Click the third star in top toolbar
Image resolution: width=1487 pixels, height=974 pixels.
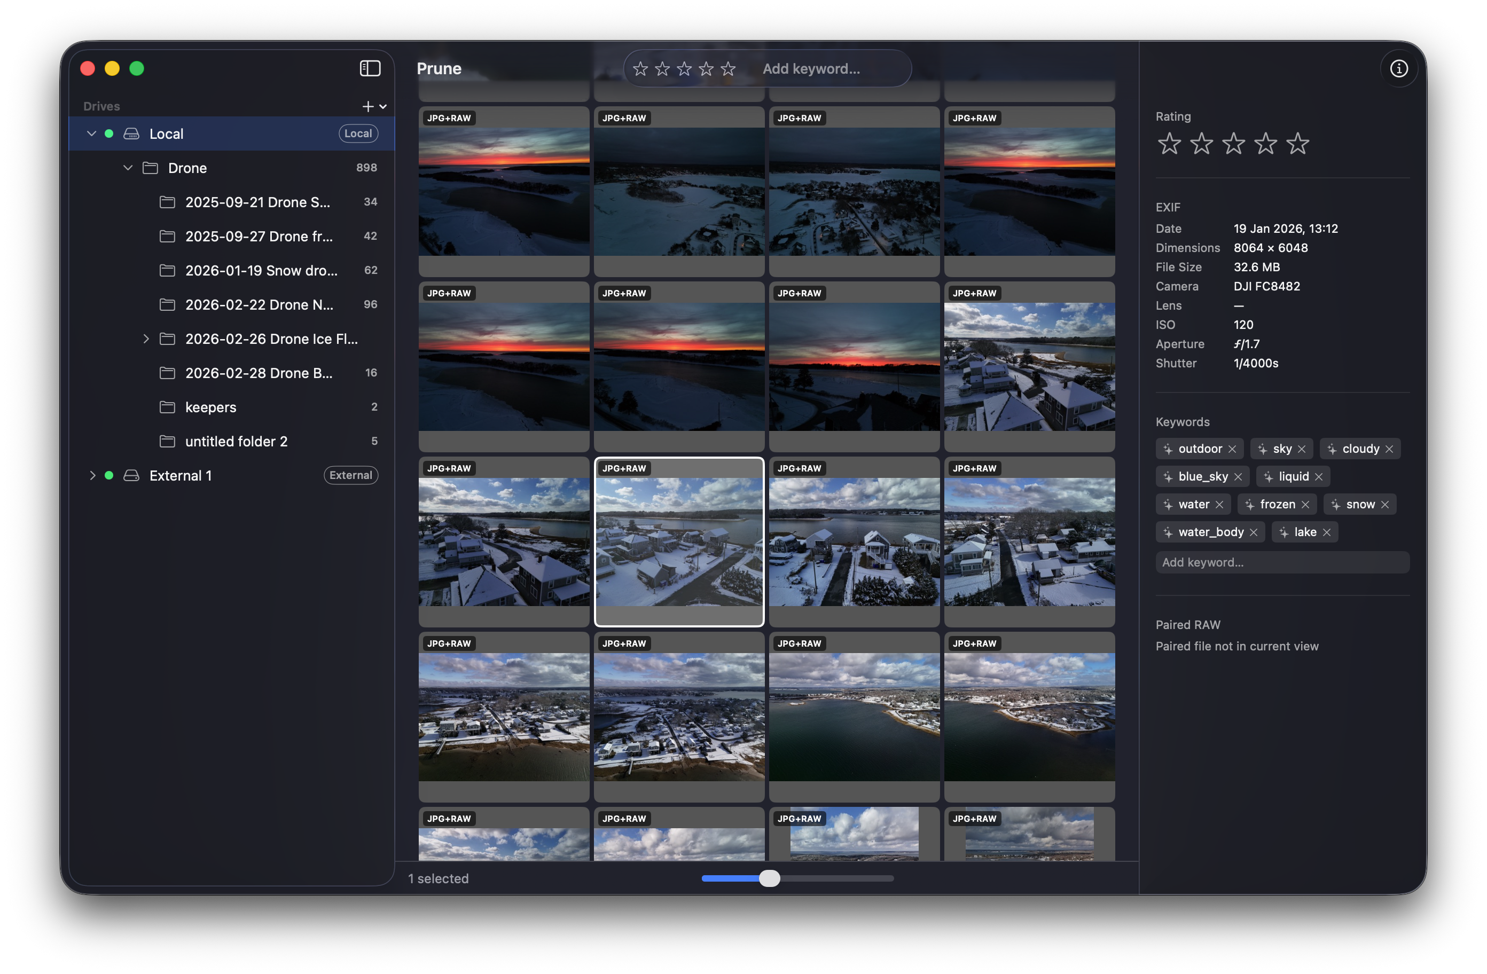pos(684,69)
